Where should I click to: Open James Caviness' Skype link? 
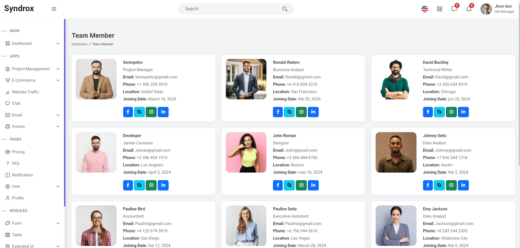point(139,185)
